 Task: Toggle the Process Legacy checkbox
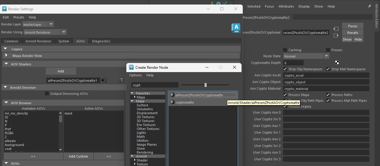[285, 106]
